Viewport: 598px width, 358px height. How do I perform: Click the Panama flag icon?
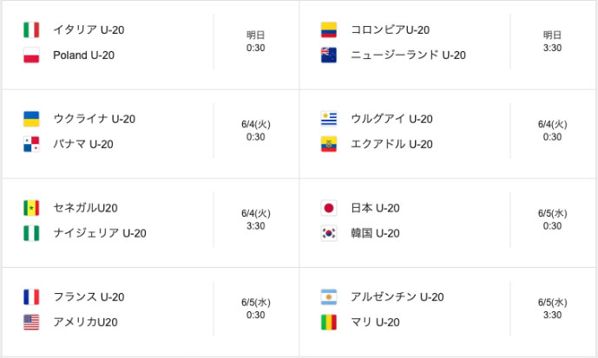click(31, 145)
